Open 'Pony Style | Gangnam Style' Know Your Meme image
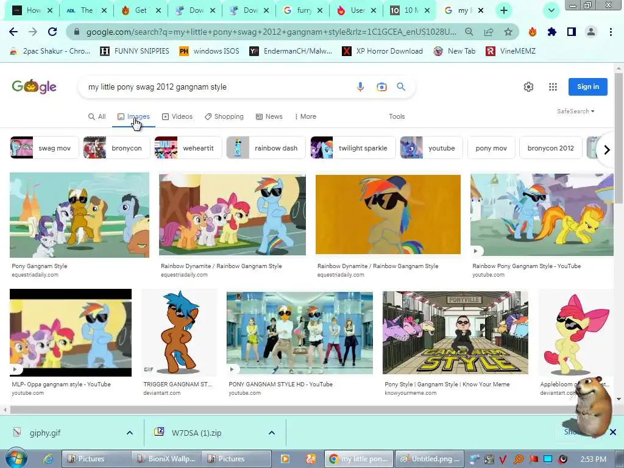Image resolution: width=624 pixels, height=468 pixels. click(455, 333)
